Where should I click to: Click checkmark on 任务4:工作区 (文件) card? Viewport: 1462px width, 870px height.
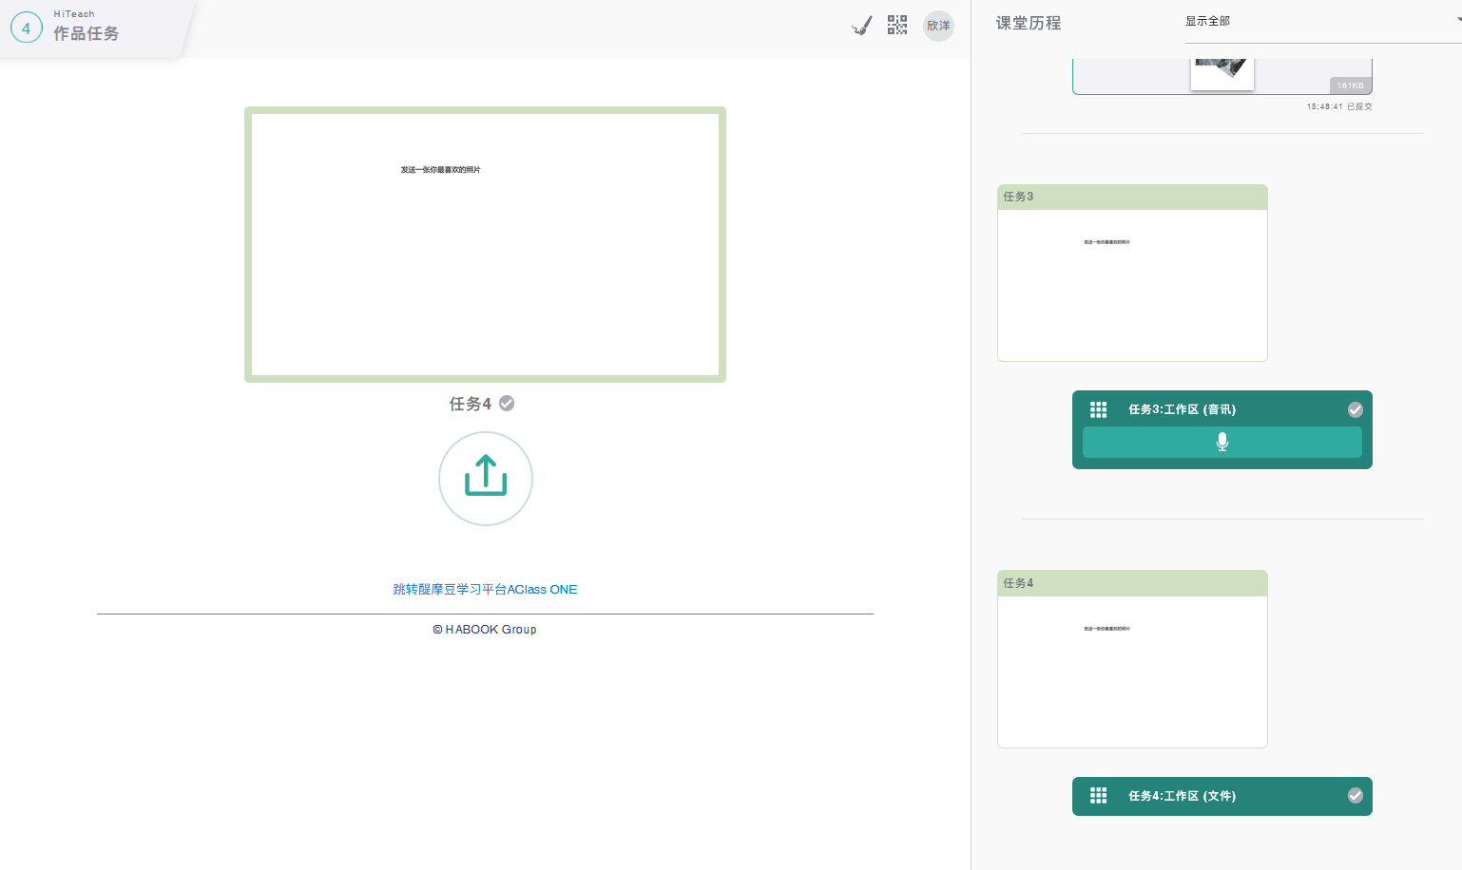pos(1355,796)
